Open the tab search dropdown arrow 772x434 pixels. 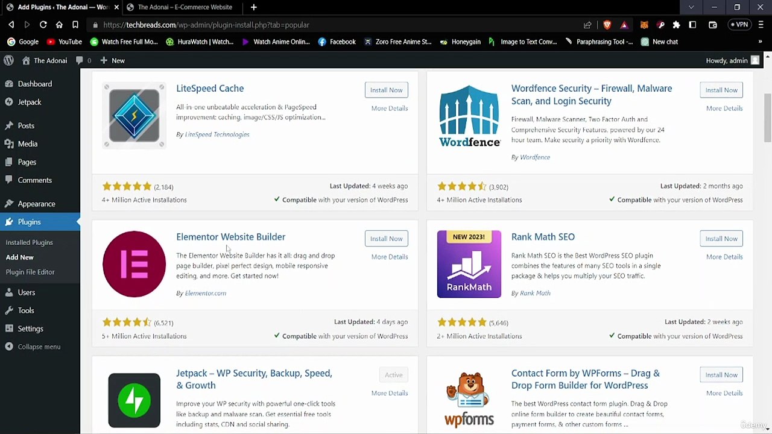[691, 7]
